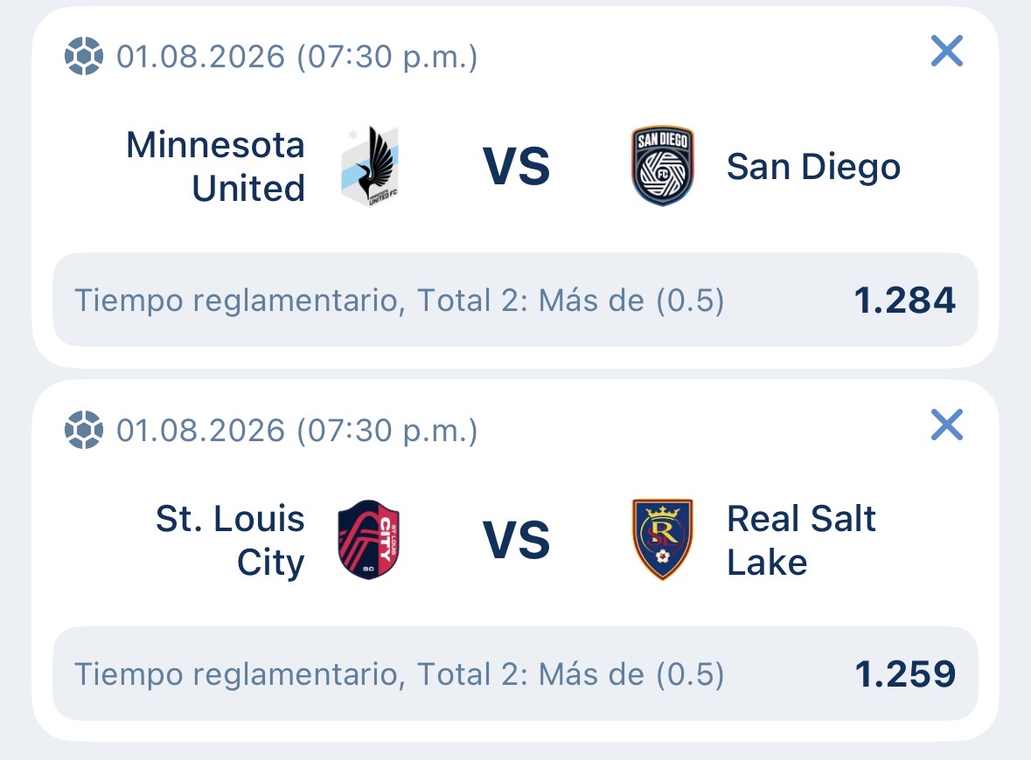The height and width of the screenshot is (760, 1031).
Task: Open the Real Salt Lake team name
Action: click(x=801, y=540)
